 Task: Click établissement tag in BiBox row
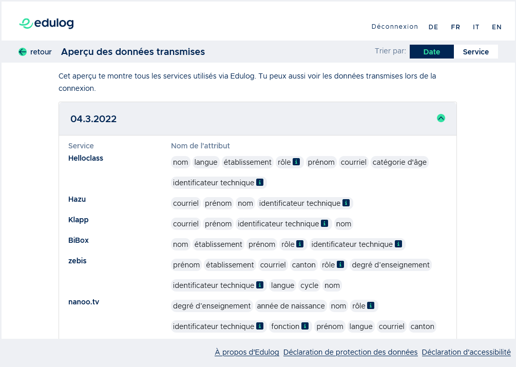coord(218,244)
